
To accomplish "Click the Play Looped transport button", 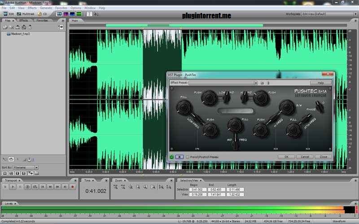I will click(x=35, y=187).
